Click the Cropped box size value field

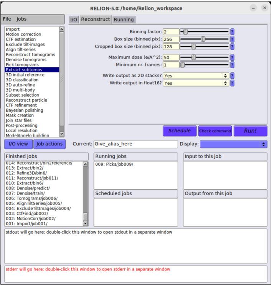point(171,47)
